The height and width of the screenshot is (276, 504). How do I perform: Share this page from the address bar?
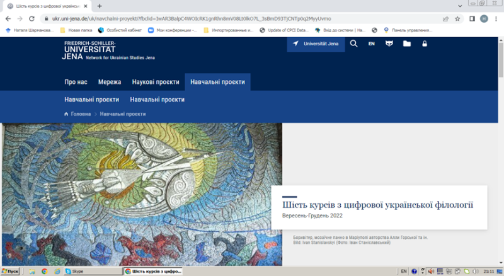click(445, 19)
